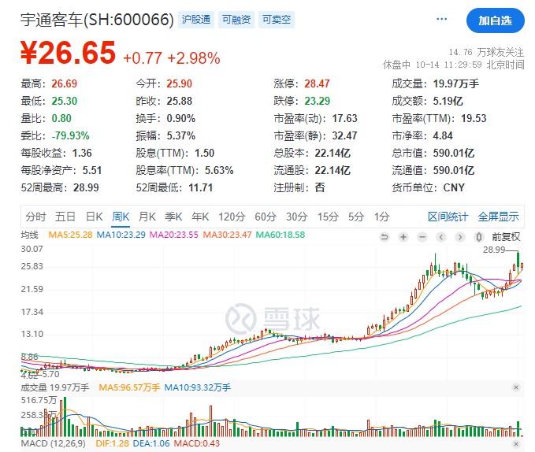Screen dimensions: 535x452
Task: Click the MA5:25.28 moving average label
Action: click(x=70, y=235)
